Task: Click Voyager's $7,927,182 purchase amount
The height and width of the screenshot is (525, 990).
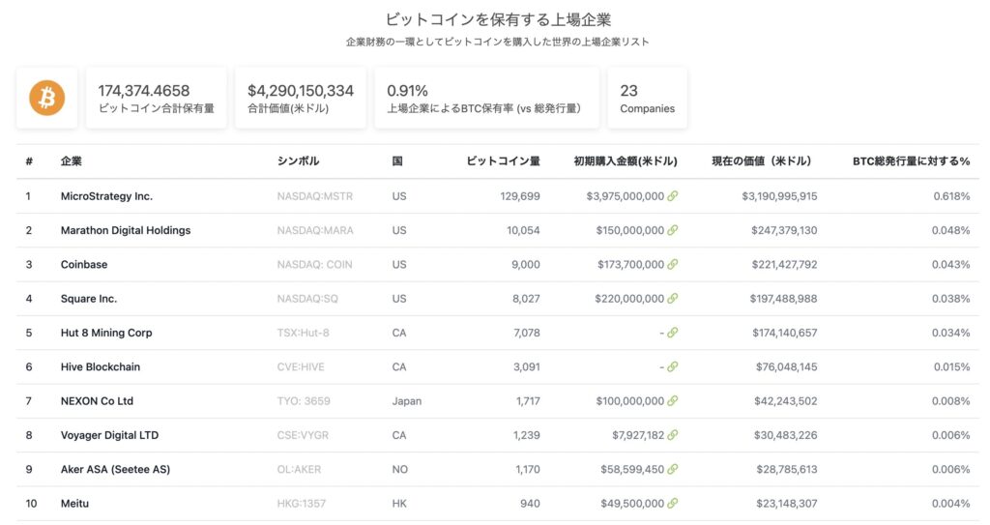Action: tap(638, 435)
